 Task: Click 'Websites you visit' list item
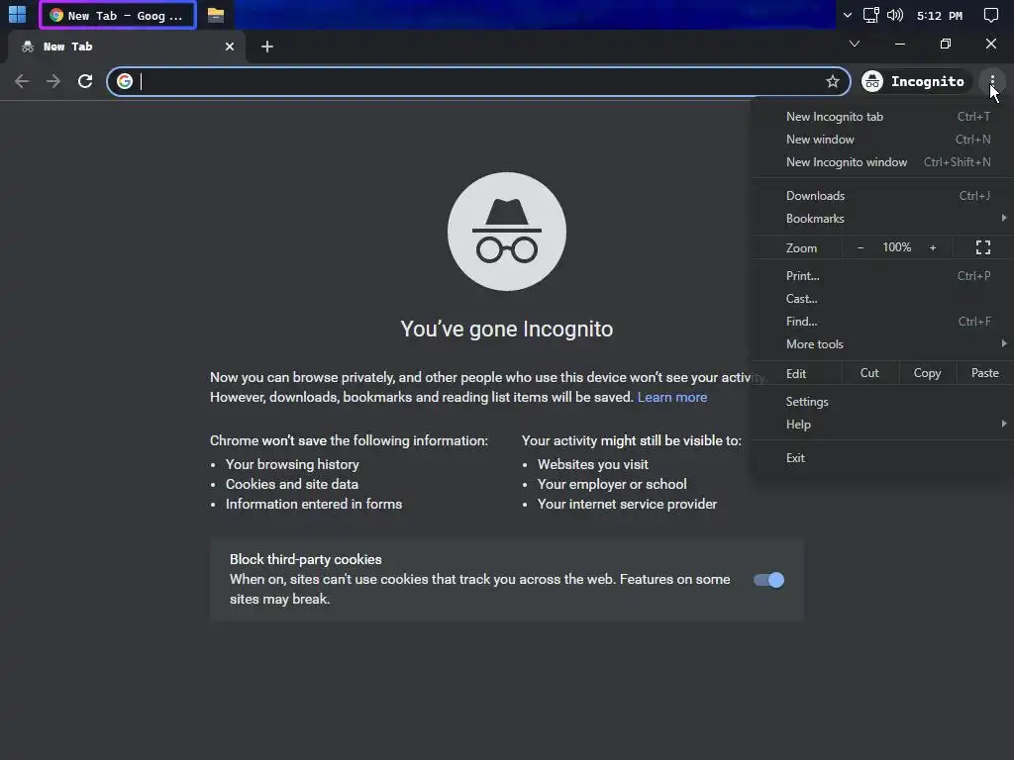593,464
